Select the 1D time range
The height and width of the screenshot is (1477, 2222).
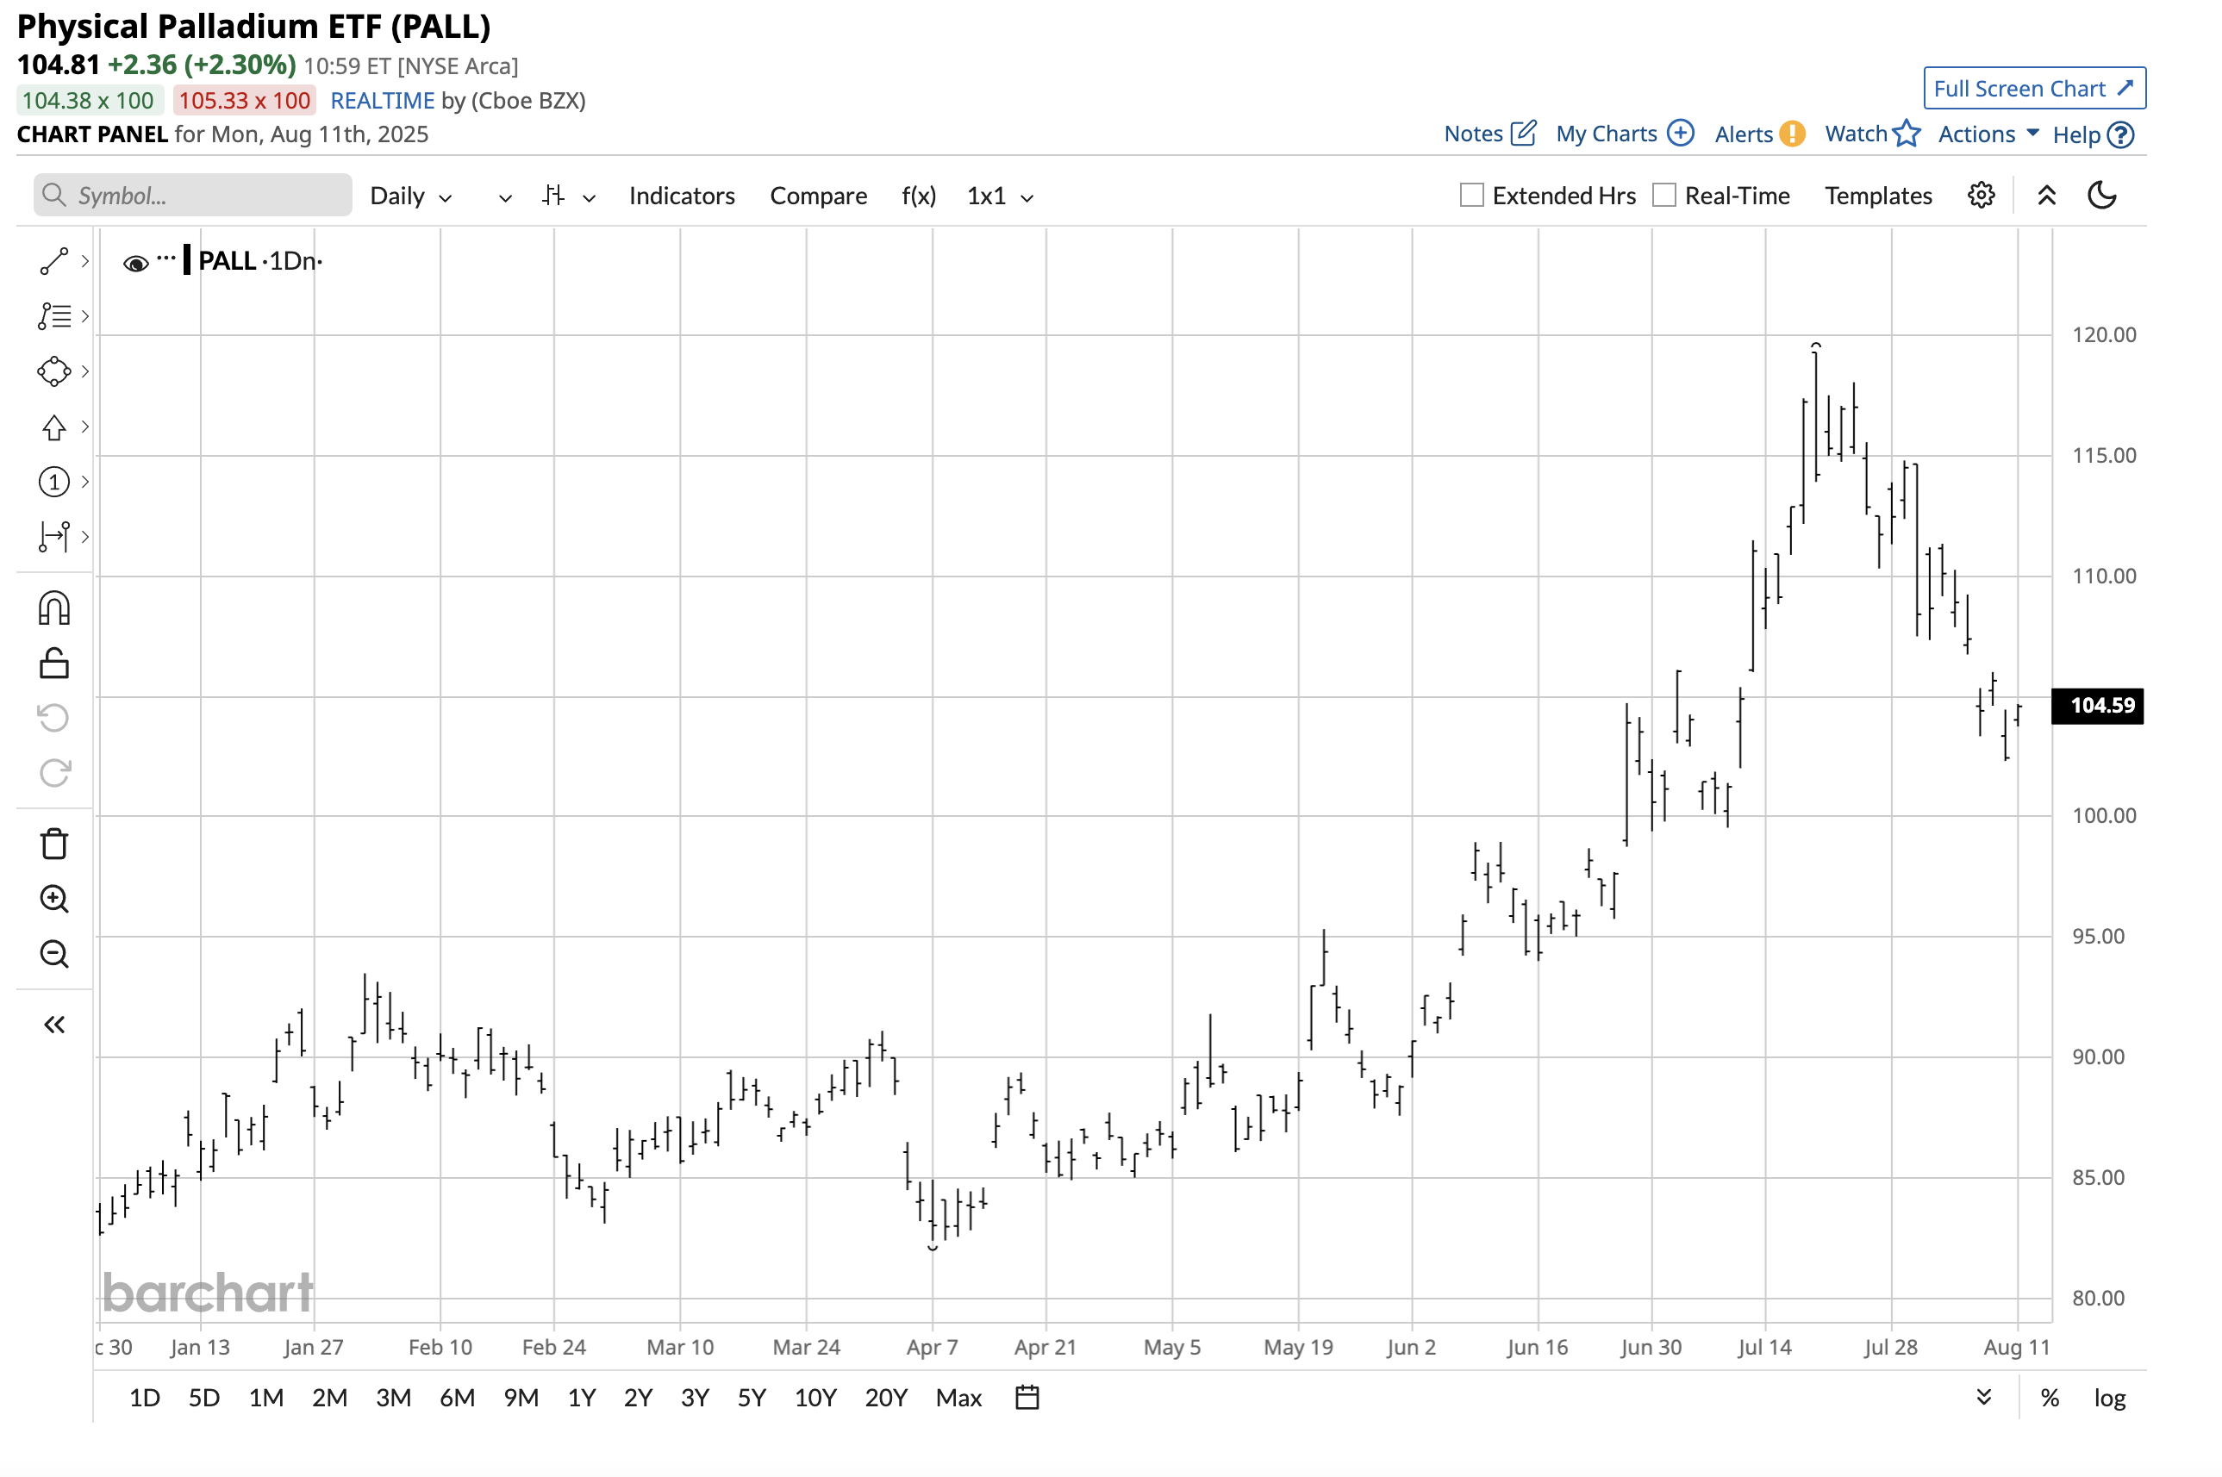[x=144, y=1397]
